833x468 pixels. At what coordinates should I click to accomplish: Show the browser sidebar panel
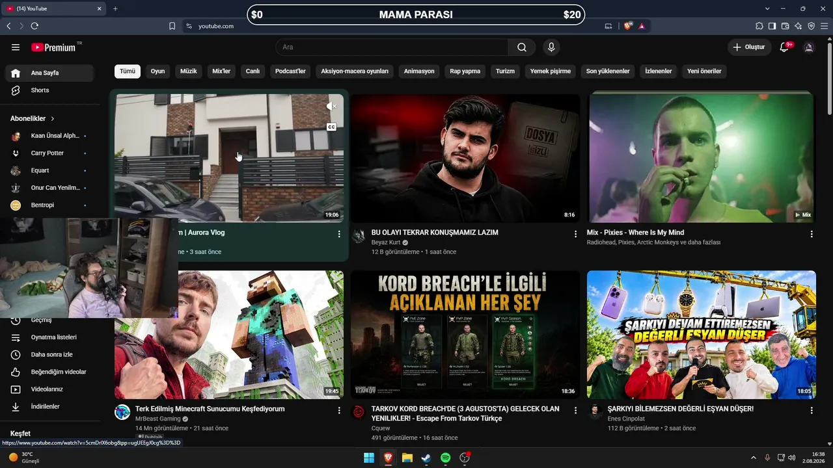(772, 26)
